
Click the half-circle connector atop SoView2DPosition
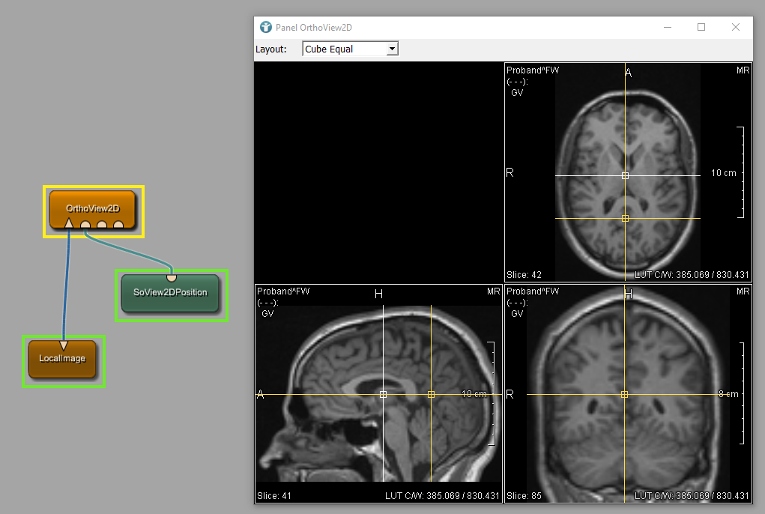(171, 277)
